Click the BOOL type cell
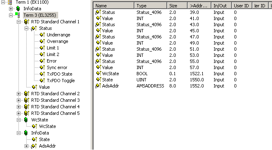Screen dimensions: 272x150 click(142, 74)
